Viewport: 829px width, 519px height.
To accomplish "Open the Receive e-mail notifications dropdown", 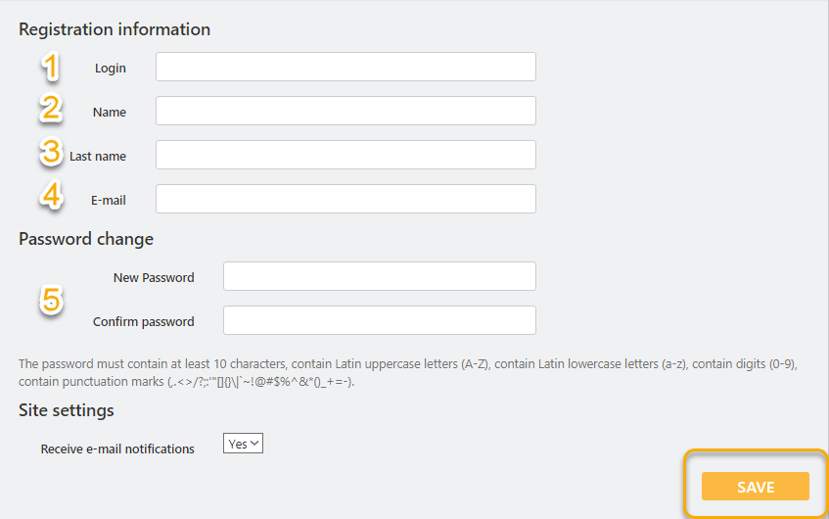I will [243, 444].
